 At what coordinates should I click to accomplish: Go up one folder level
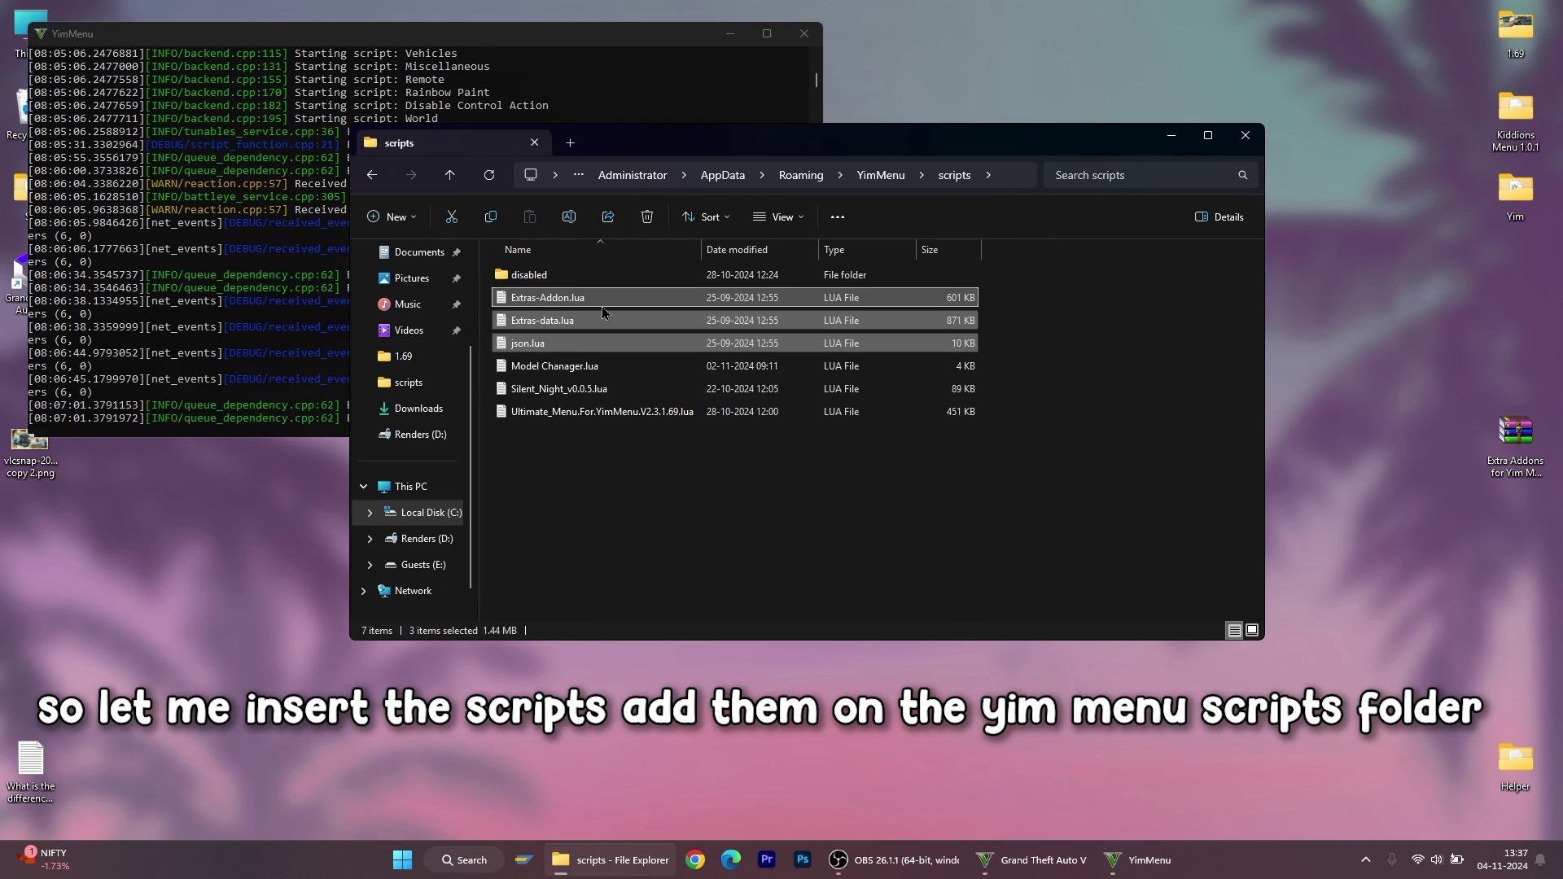[x=450, y=175]
